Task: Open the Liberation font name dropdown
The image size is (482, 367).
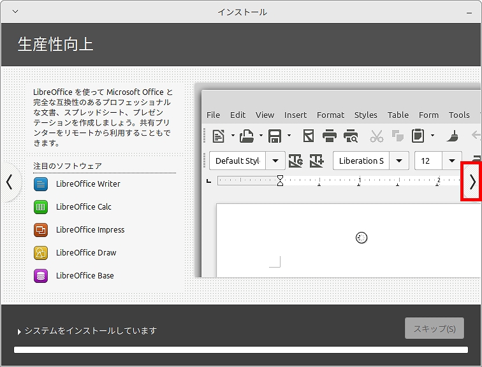Action: [399, 161]
